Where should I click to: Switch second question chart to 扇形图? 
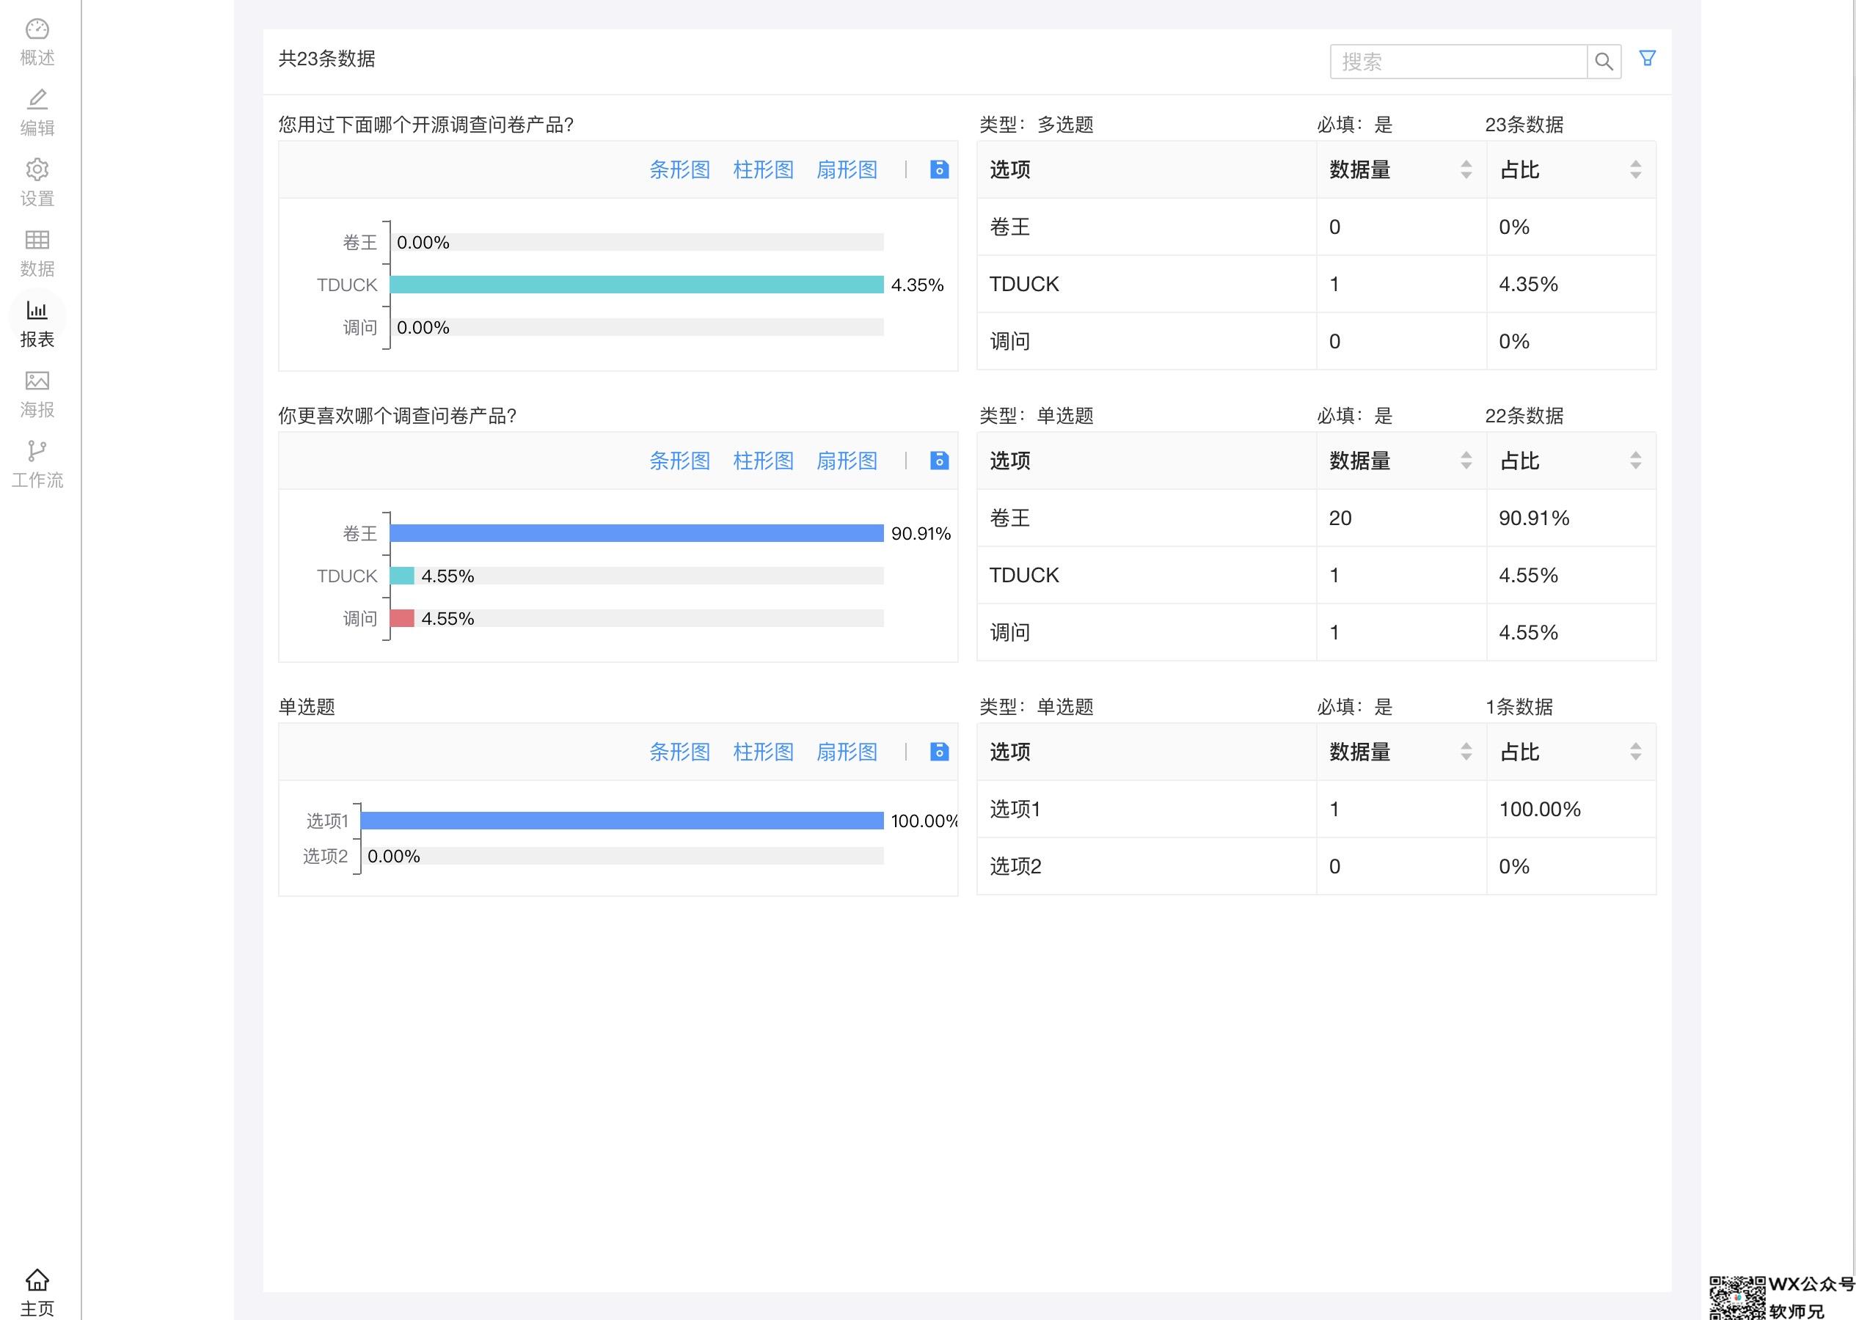(x=847, y=460)
